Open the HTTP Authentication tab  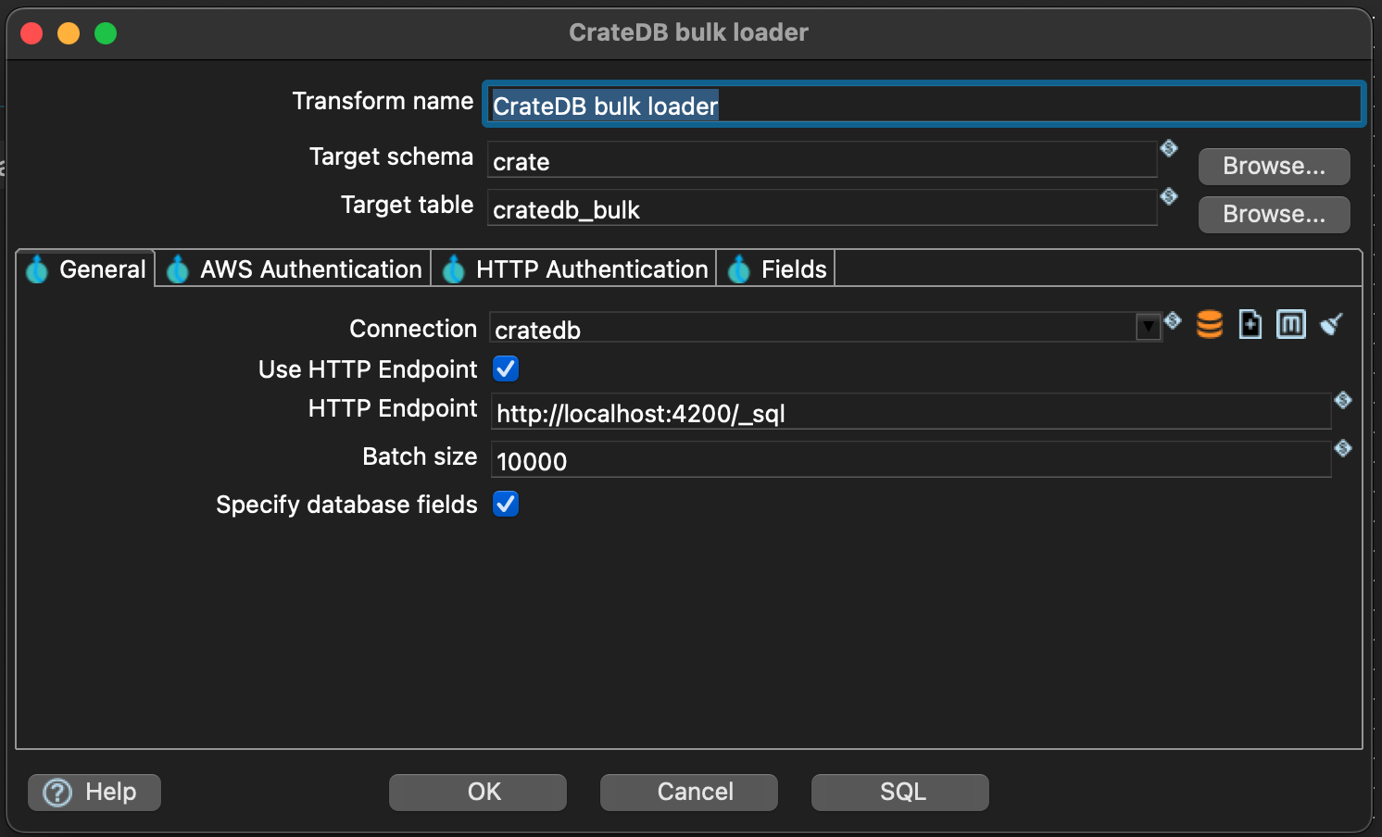tap(574, 269)
